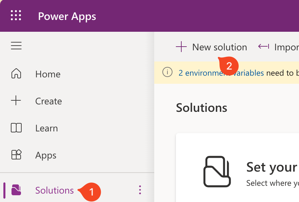299x202 pixels.
Task: Click the Create plus icon in sidebar
Action: tap(16, 101)
